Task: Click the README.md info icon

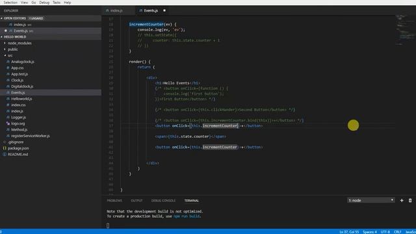Action: coord(5,155)
